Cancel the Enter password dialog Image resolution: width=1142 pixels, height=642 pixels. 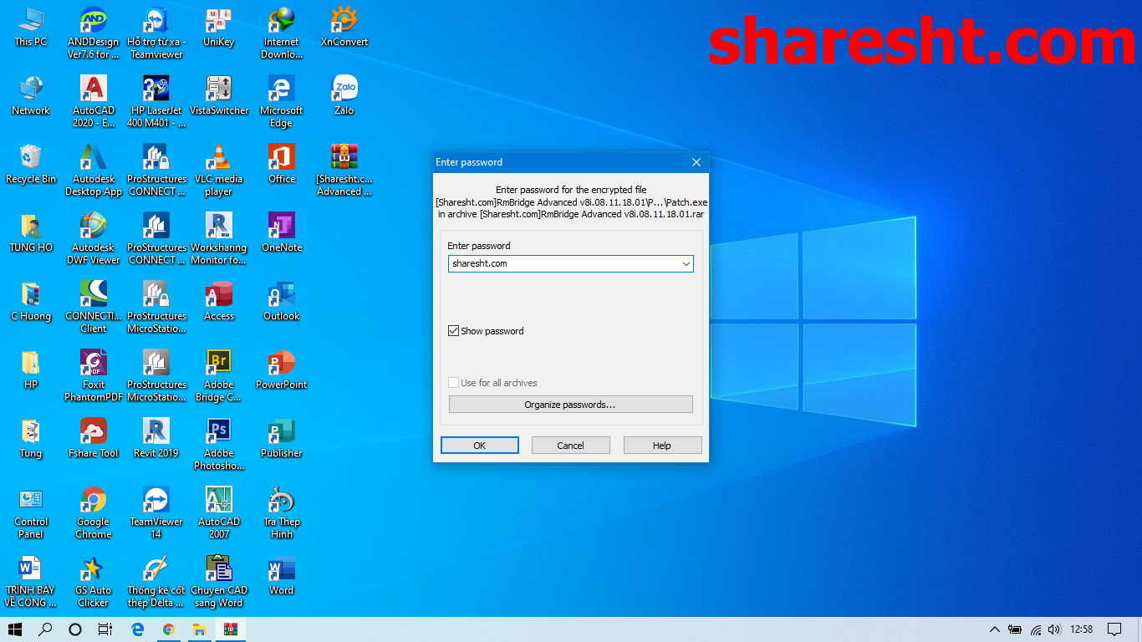(571, 446)
